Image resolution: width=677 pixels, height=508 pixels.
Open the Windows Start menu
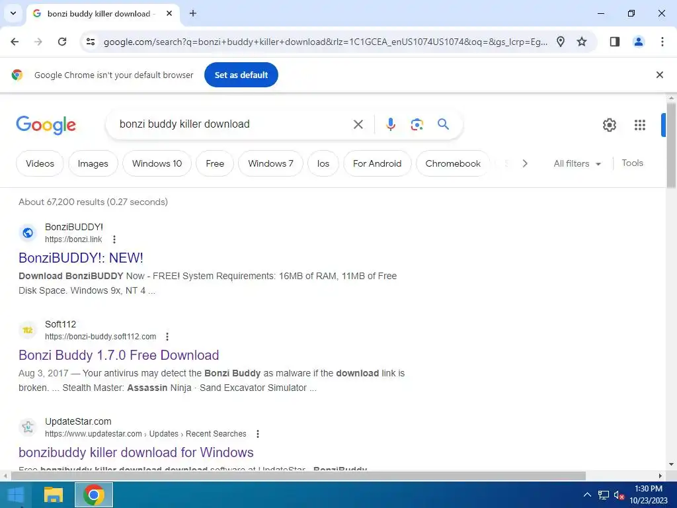(16, 495)
